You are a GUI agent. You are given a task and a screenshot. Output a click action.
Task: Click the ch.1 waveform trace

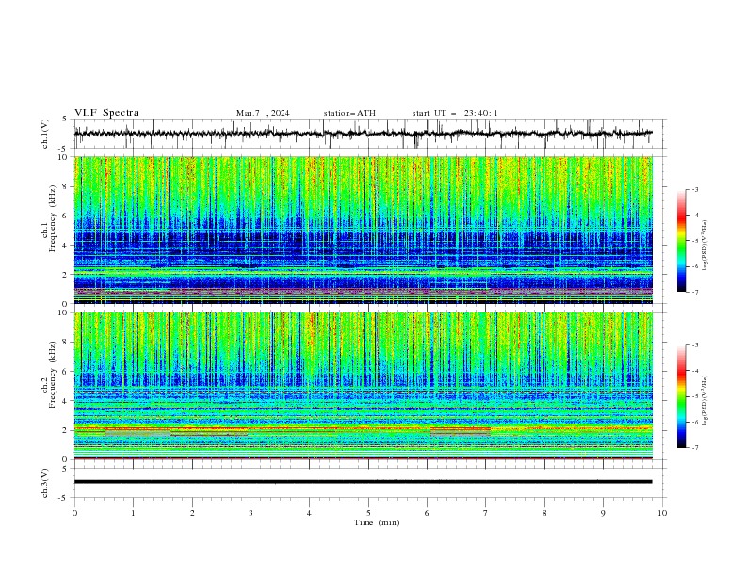pos(363,134)
